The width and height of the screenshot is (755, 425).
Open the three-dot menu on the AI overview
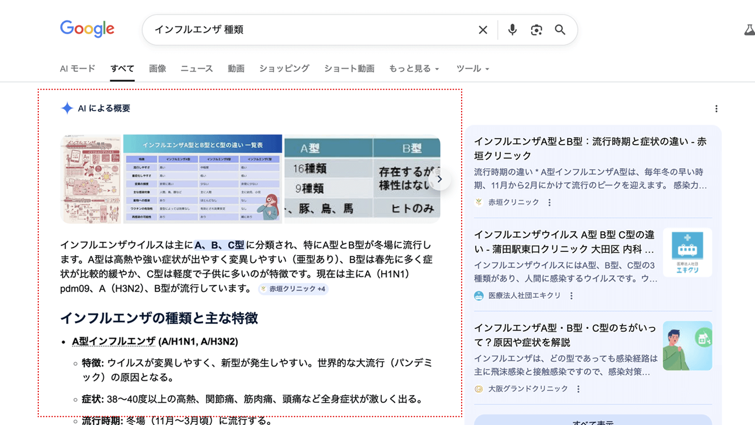(x=716, y=108)
